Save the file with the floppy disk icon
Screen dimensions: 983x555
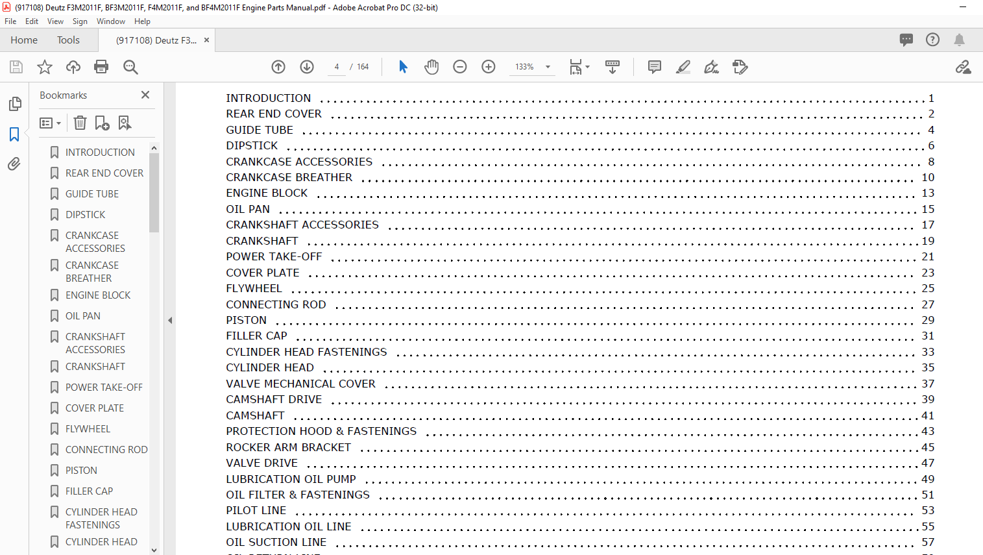(16, 67)
